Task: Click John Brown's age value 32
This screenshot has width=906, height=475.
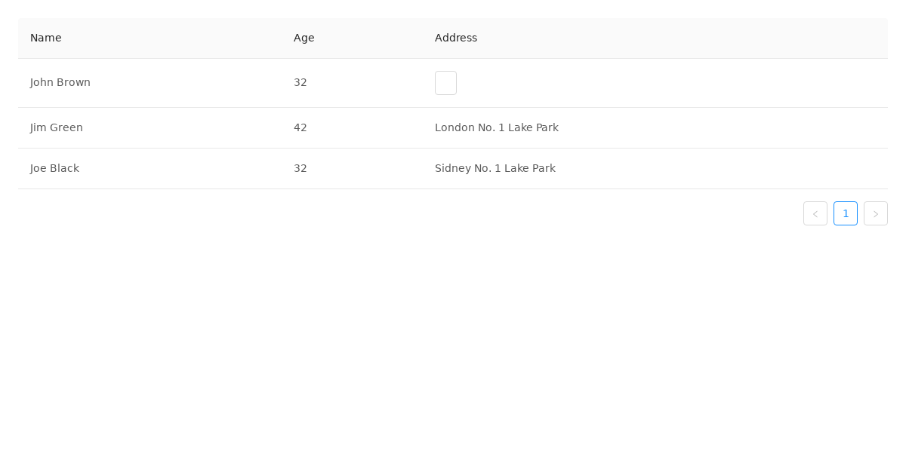Action: coord(300,82)
